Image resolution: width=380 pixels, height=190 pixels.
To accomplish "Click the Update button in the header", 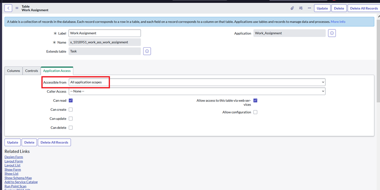I will click(322, 8).
